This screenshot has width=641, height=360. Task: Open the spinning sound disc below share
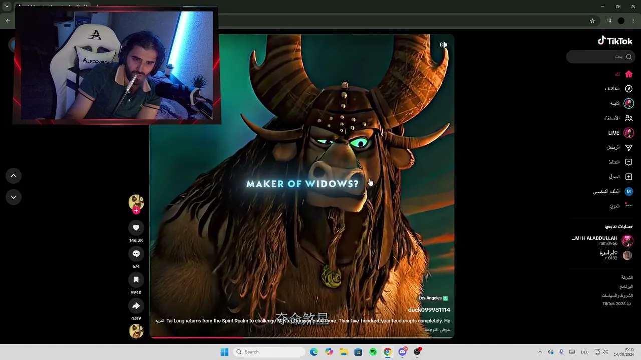click(136, 331)
